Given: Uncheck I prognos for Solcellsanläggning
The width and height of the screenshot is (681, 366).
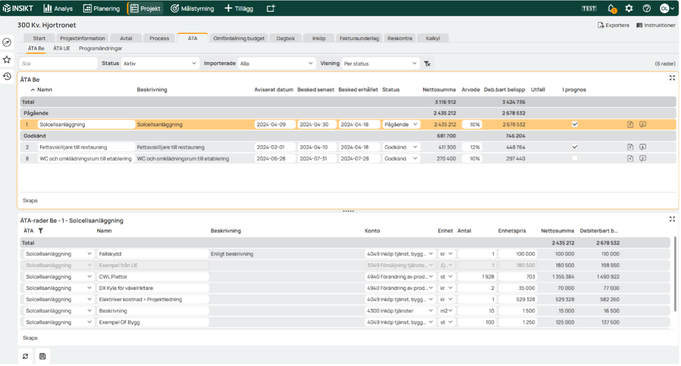Looking at the screenshot, I should [x=575, y=124].
